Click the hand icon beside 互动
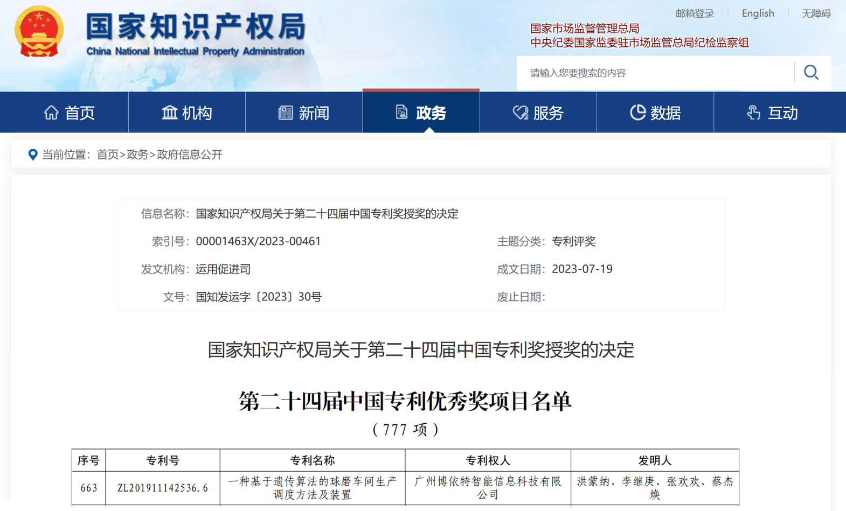 (x=754, y=113)
